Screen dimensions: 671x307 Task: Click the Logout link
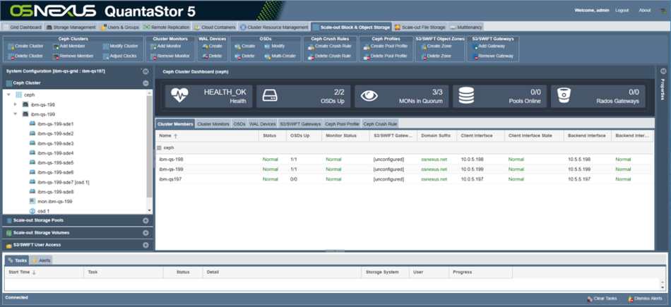(x=622, y=11)
